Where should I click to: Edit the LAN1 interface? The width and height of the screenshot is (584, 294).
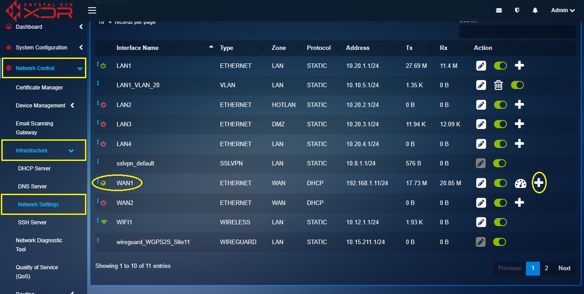click(x=481, y=66)
